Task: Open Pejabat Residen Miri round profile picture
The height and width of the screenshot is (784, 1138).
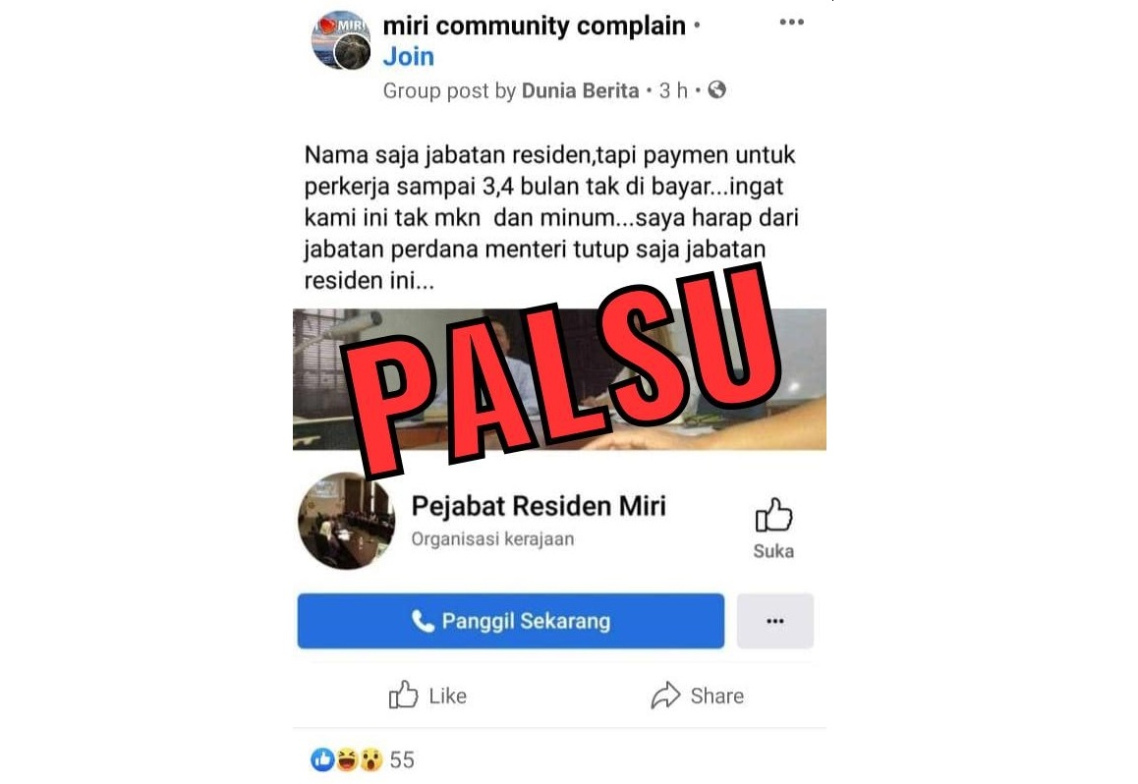Action: click(346, 521)
